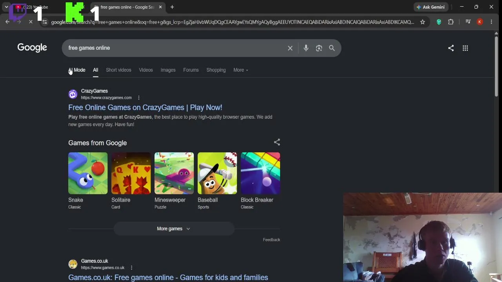
Task: Bookmark this page with the star
Action: click(x=422, y=22)
